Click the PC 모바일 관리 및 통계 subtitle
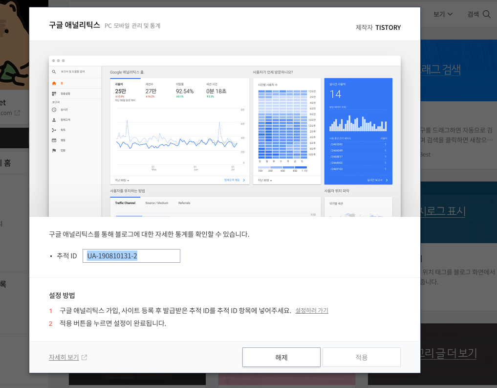 (132, 26)
